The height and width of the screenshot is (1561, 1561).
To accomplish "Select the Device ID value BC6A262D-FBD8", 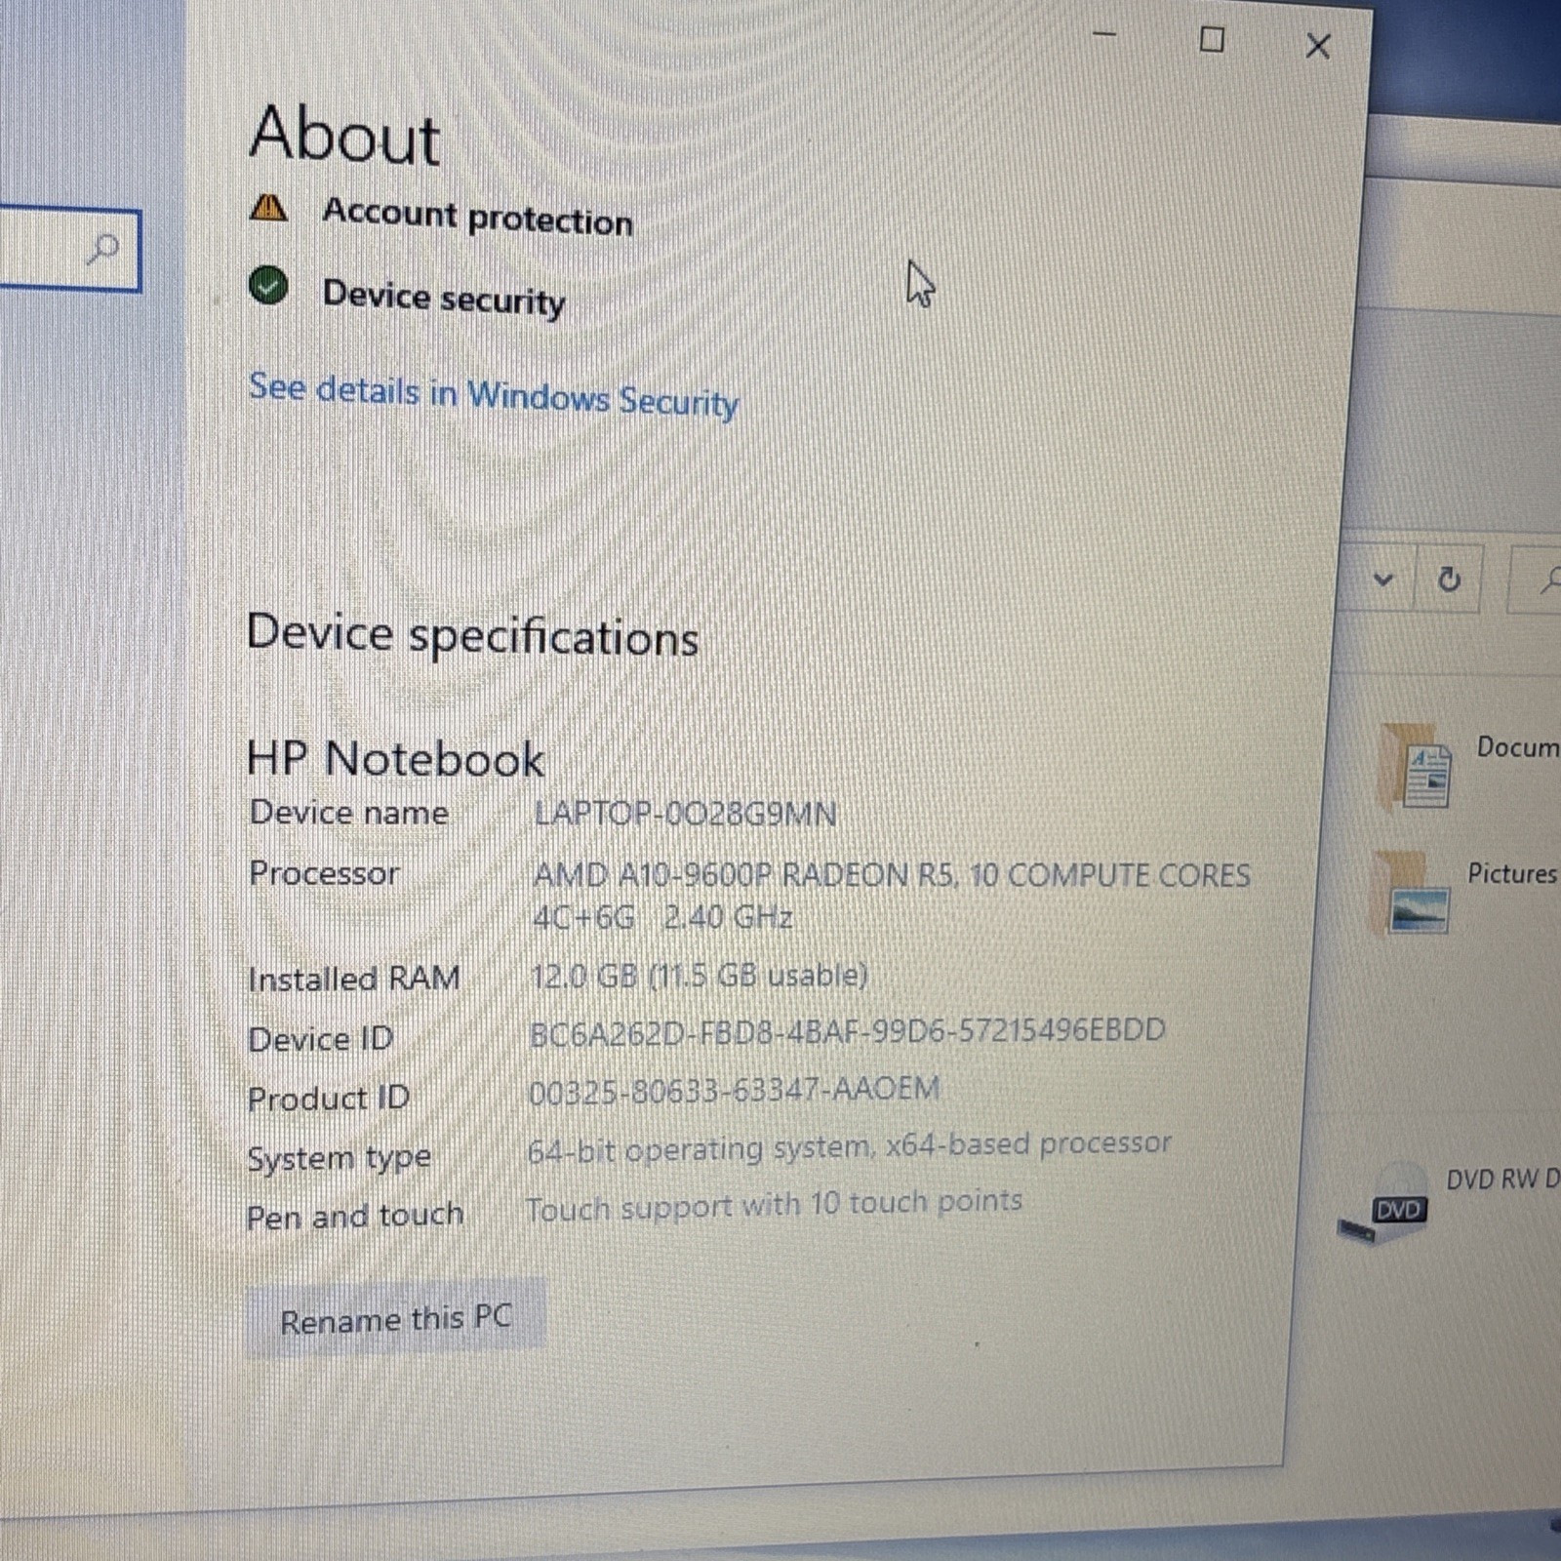I will (847, 1031).
